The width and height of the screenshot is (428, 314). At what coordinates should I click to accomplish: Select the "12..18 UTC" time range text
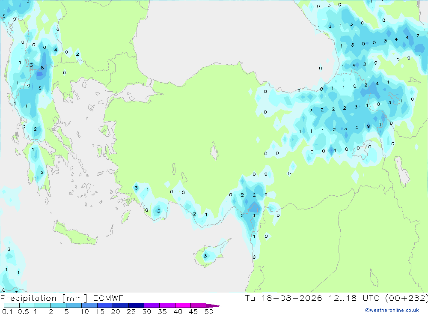[x=354, y=298]
